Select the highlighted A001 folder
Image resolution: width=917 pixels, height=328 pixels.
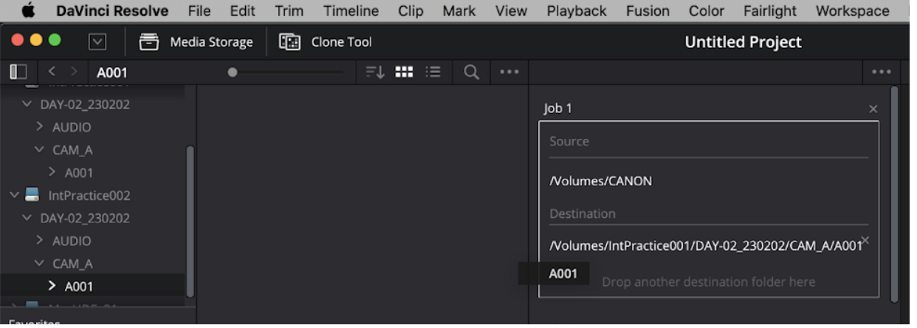pos(79,286)
